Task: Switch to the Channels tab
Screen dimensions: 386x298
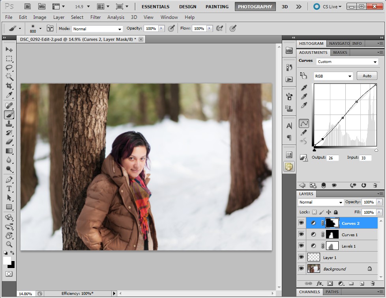Action: click(x=309, y=292)
